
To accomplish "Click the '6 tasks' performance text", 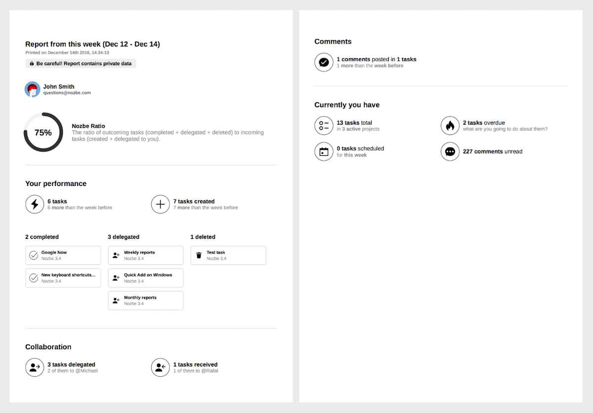I will point(57,201).
